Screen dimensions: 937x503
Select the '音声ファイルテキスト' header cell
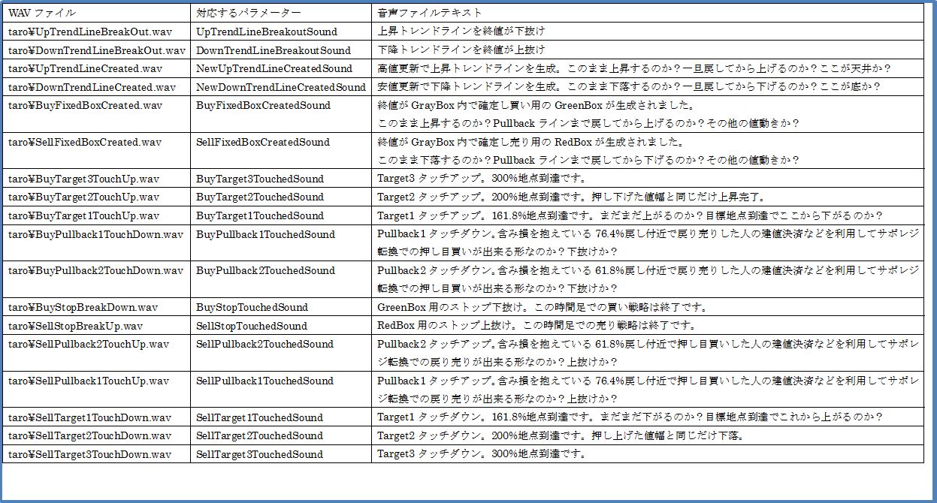click(x=647, y=13)
